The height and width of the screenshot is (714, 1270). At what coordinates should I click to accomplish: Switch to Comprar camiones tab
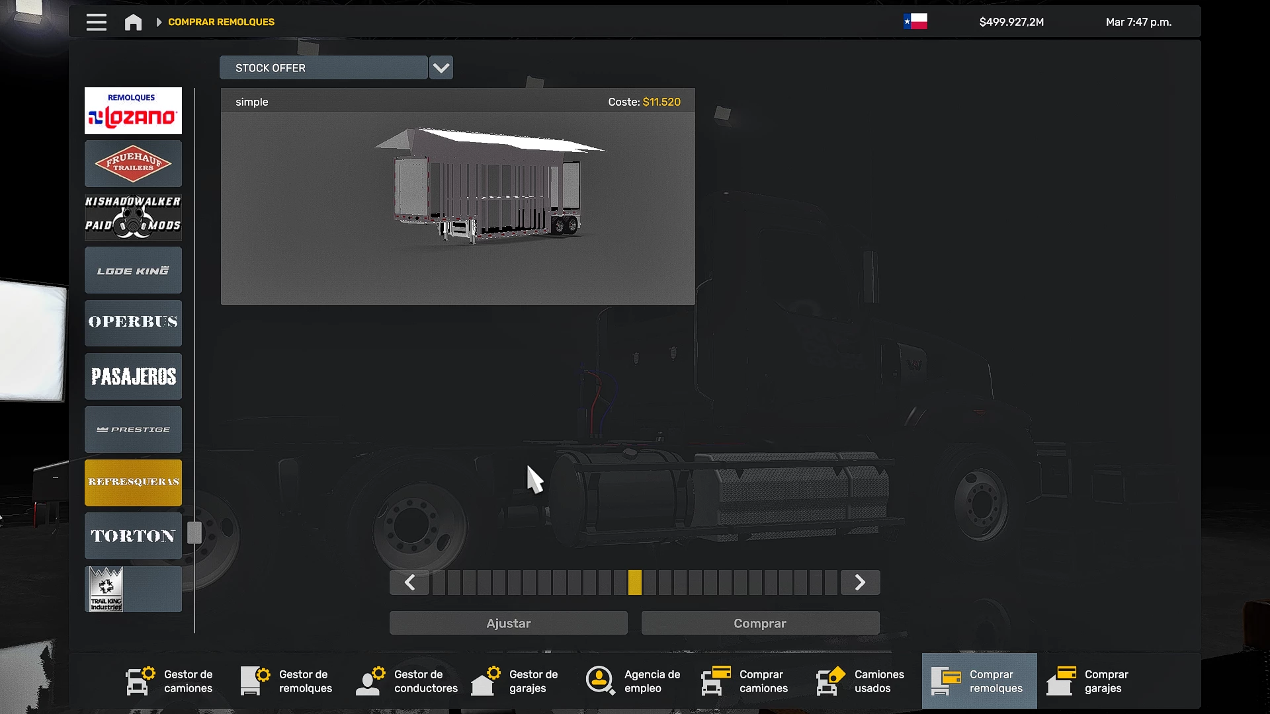coord(745,681)
